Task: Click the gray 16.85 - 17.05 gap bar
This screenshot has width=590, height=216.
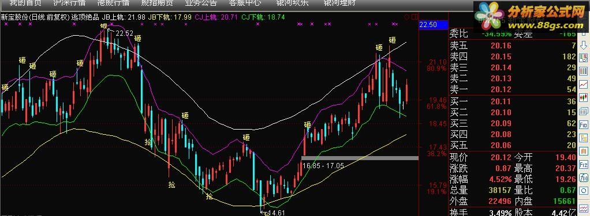Action: [360, 158]
